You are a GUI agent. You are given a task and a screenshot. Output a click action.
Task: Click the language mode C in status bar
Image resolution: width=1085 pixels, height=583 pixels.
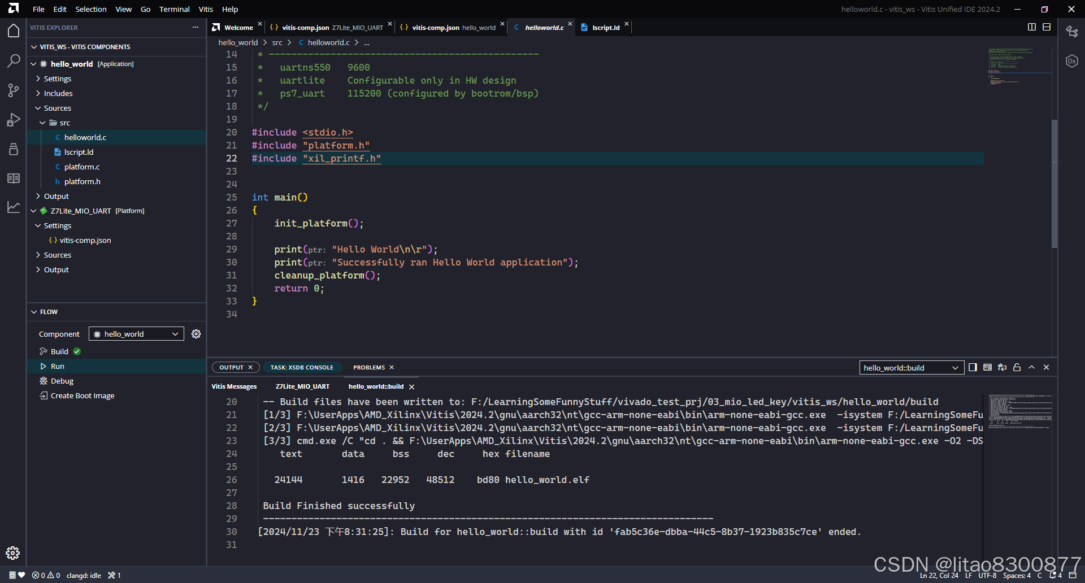tap(1039, 576)
